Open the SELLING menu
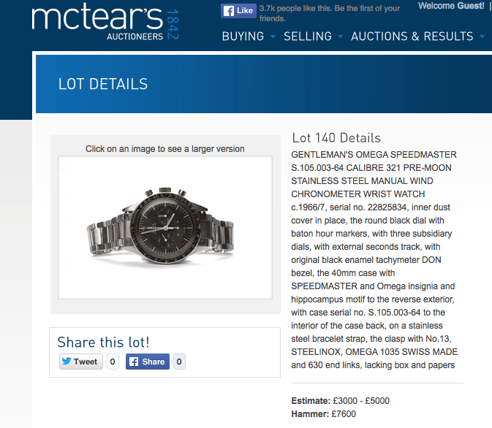 (x=308, y=37)
